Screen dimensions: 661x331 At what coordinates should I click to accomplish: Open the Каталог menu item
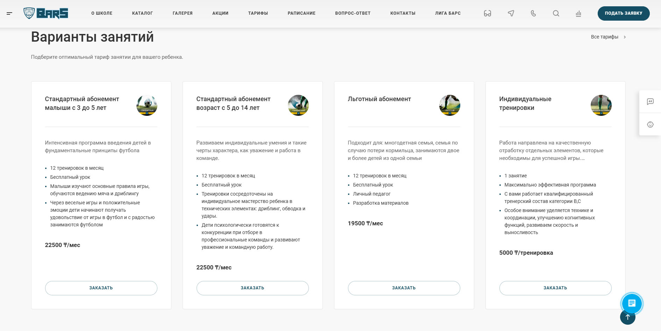pyautogui.click(x=142, y=13)
